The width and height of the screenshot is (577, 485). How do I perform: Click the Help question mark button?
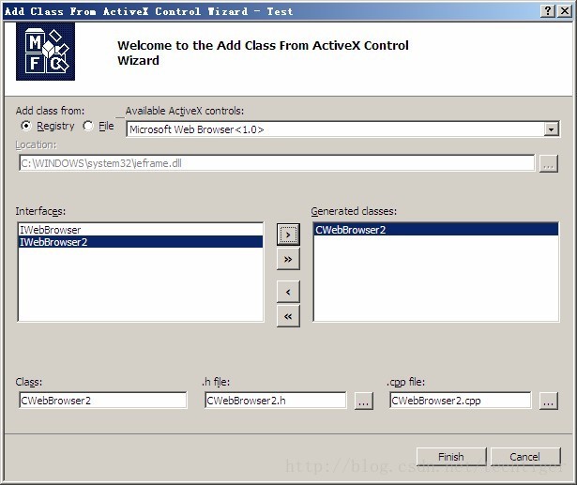(x=548, y=11)
